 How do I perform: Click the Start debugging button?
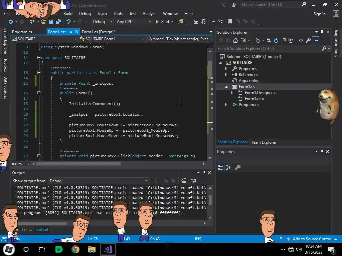coord(164,22)
